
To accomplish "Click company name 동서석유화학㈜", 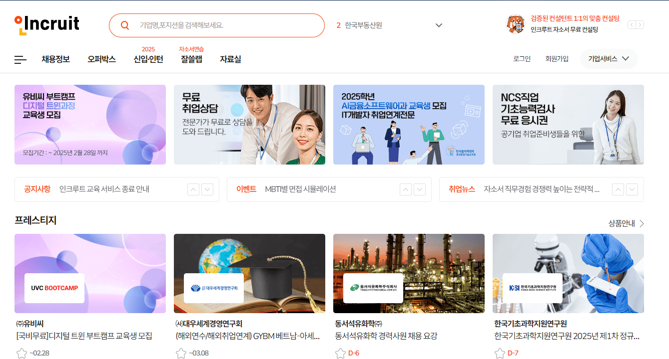I will (x=359, y=324).
